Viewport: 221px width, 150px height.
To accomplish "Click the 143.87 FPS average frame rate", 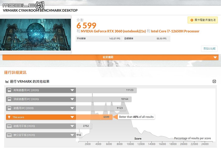I will pyautogui.click(x=115, y=39).
